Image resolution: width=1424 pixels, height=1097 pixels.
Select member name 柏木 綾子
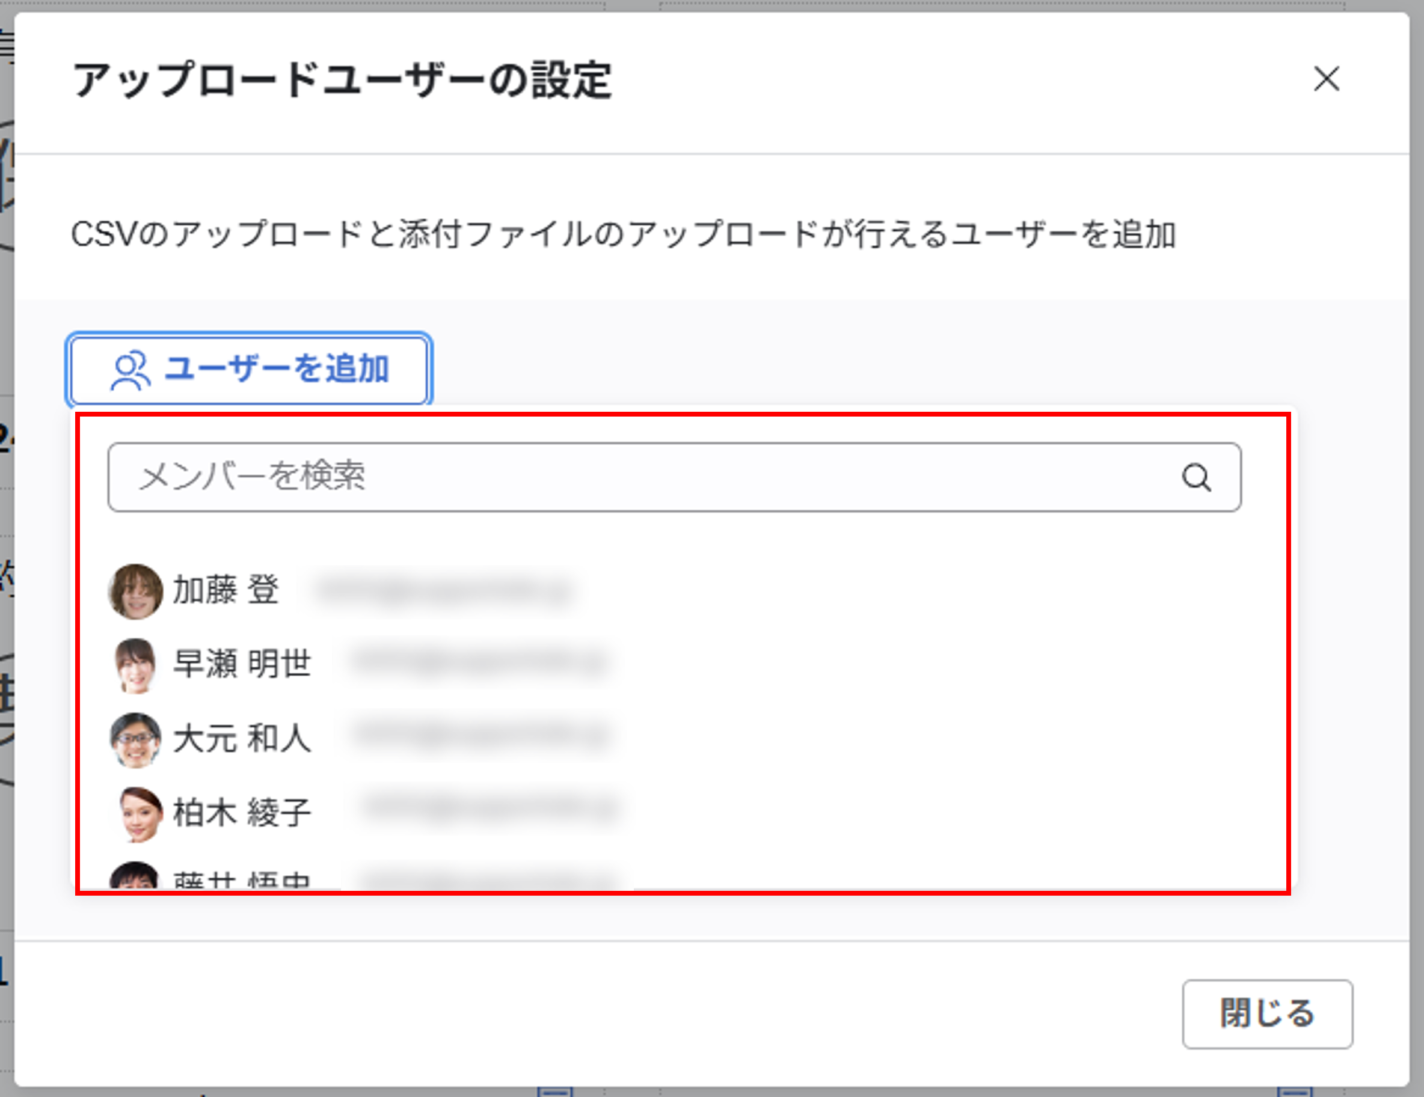click(x=242, y=813)
